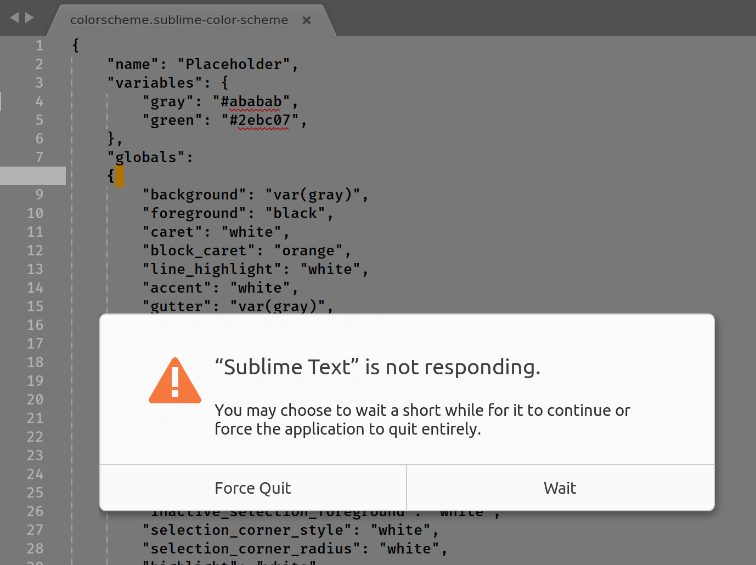Click the left tab navigation arrow
The image size is (756, 565).
point(14,18)
